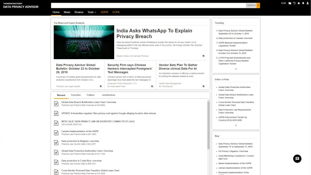The image size is (311, 175).
Task: Open Email Marketing Compliance Country Q&A Tool
Action: 236,157
